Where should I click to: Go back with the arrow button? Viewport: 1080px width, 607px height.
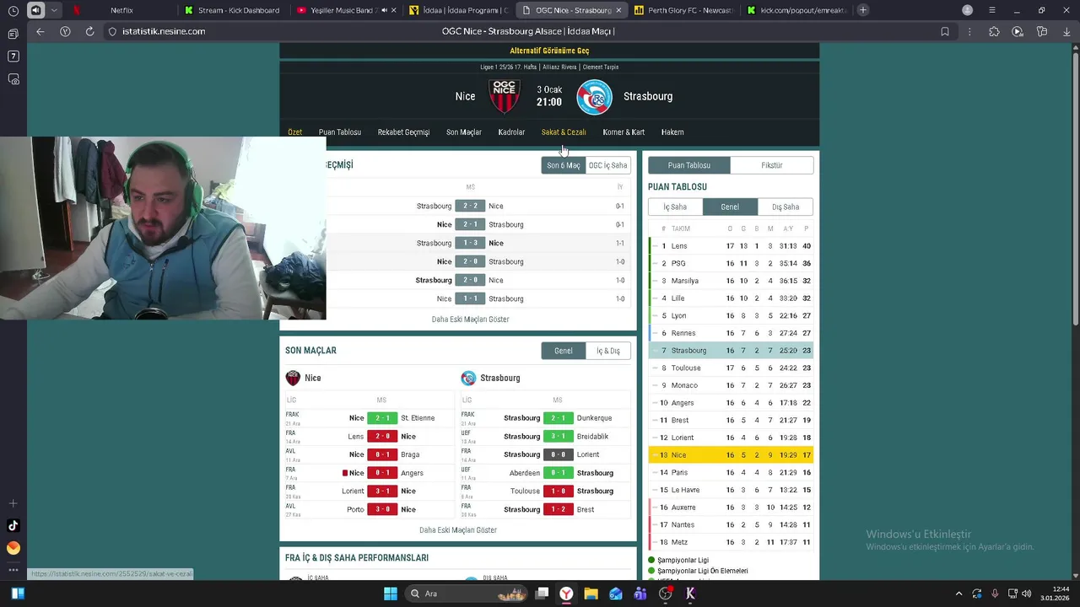pyautogui.click(x=40, y=31)
